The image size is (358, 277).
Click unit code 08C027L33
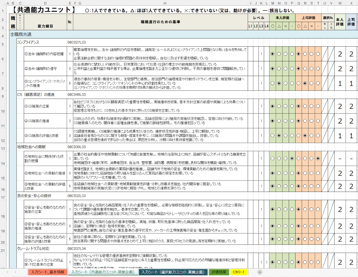click(x=77, y=42)
